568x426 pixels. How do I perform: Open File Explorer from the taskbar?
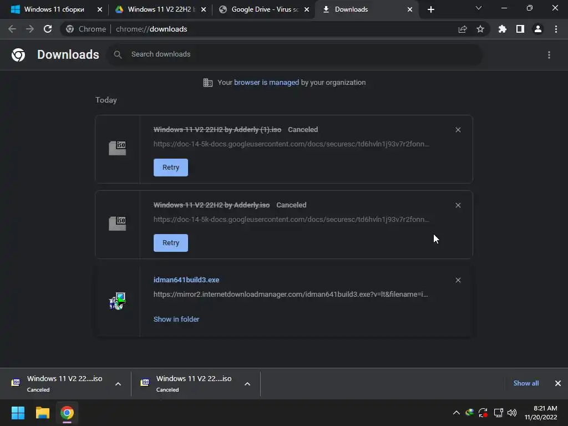coord(42,413)
